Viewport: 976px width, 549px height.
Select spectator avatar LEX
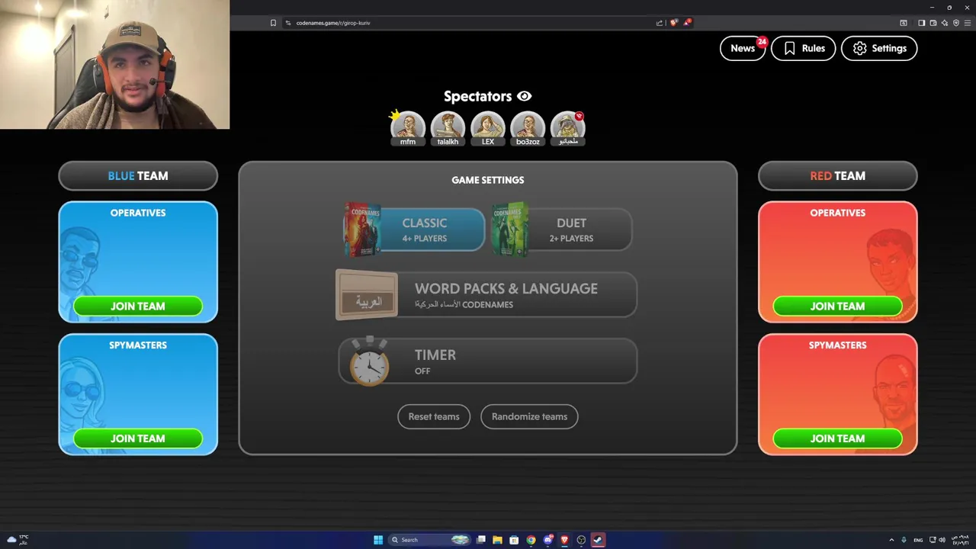(x=488, y=127)
